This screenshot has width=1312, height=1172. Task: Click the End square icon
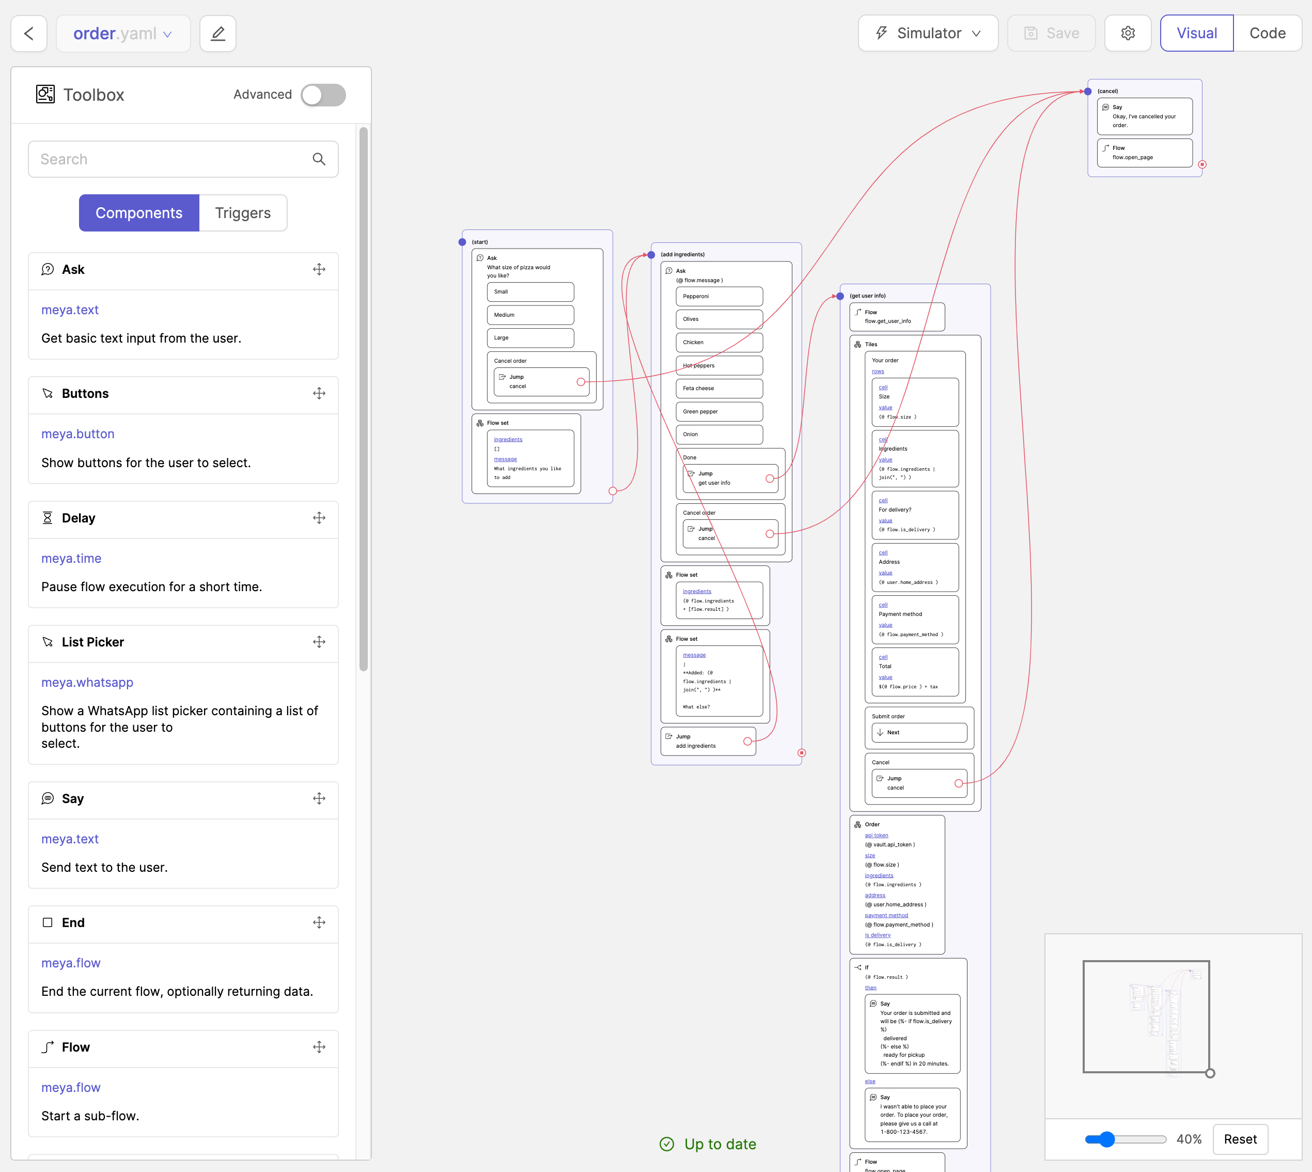pos(48,923)
